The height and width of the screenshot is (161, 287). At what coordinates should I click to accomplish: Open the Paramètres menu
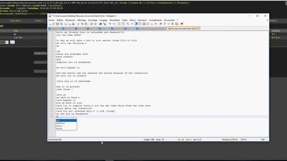pos(115,20)
